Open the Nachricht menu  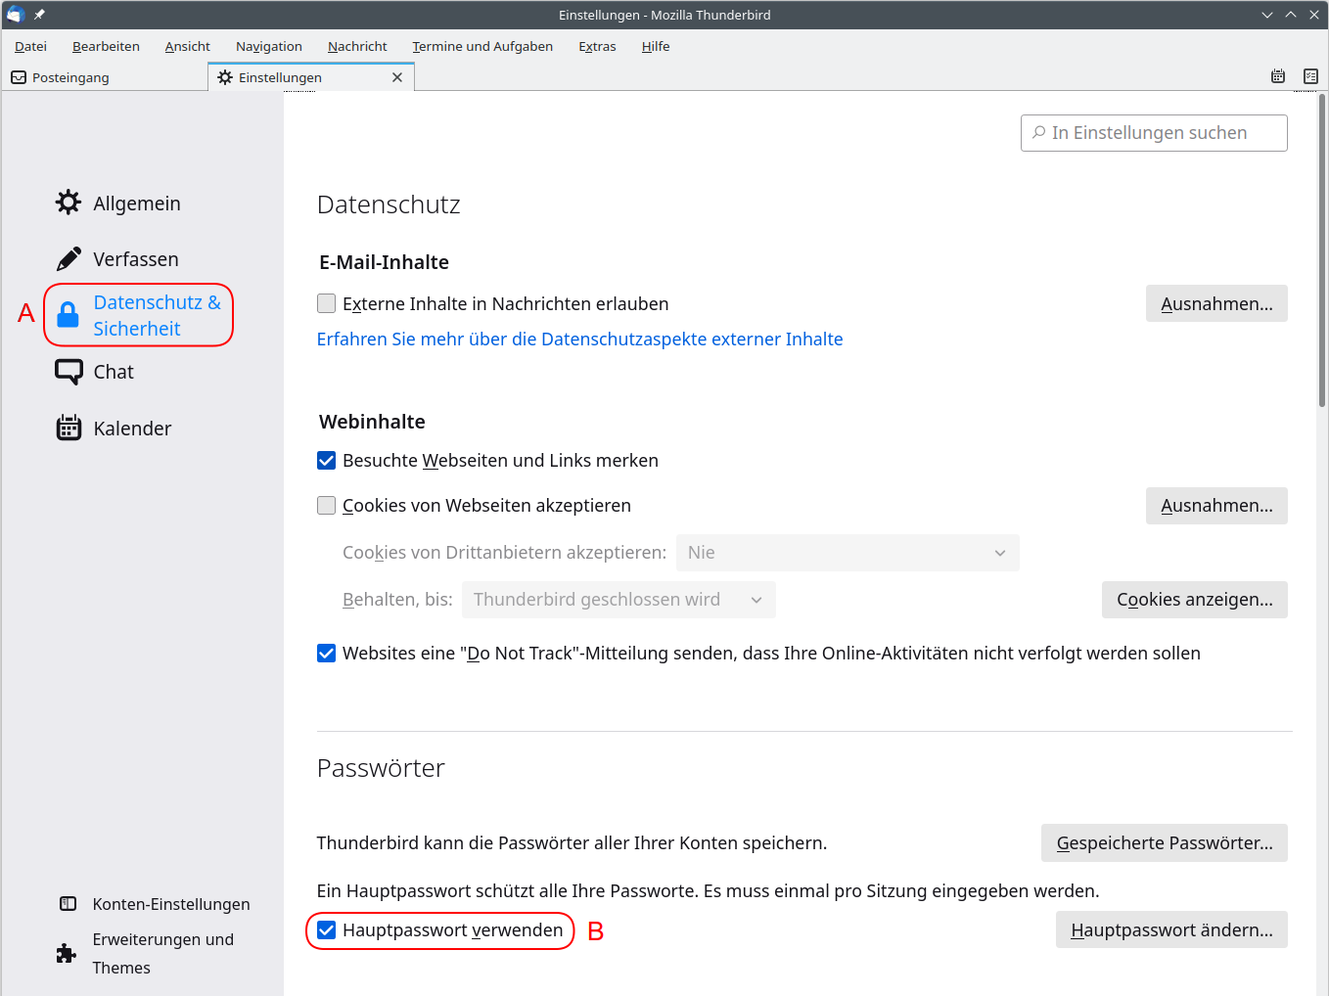357,46
